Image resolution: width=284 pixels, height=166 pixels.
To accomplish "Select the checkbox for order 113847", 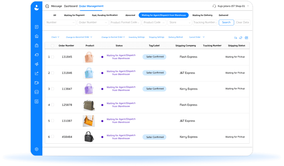I will 53,89.
